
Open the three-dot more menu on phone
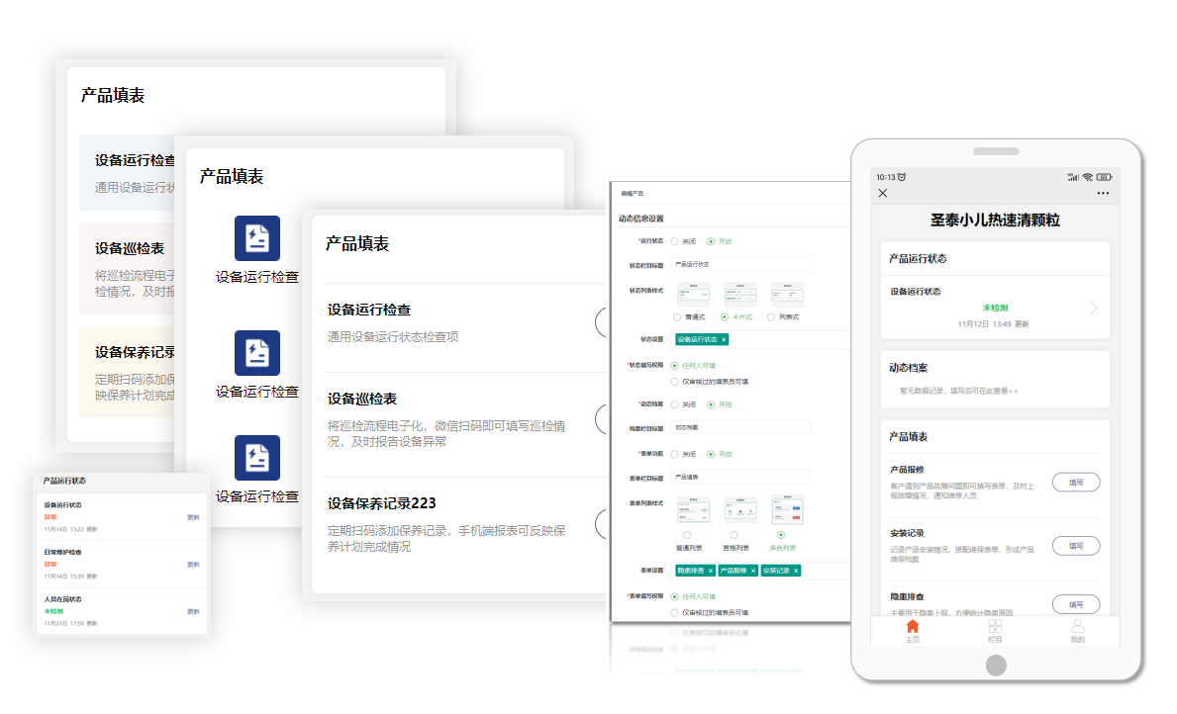tap(1103, 193)
